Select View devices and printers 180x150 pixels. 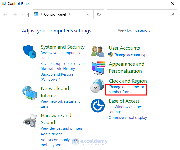coord(62,128)
